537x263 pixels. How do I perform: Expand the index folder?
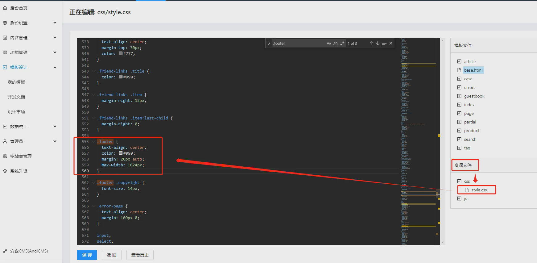(459, 105)
